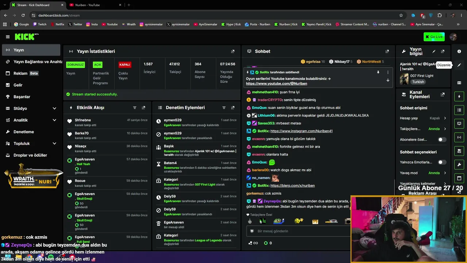
Task: Select the green frog emote in chat bar
Action: coord(278,221)
